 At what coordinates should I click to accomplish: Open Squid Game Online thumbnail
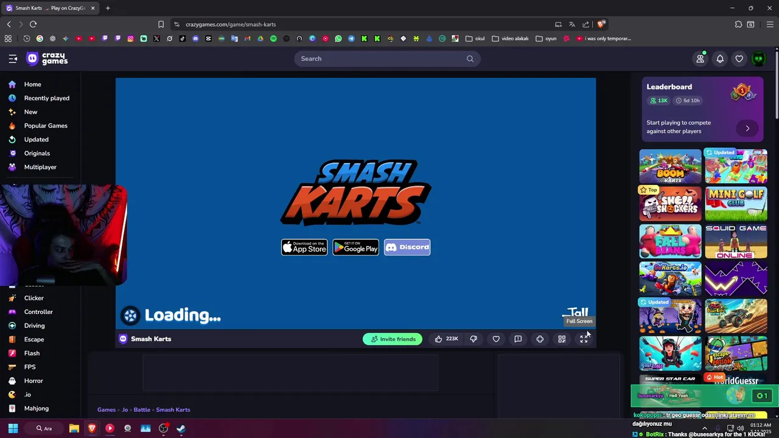pos(736,242)
